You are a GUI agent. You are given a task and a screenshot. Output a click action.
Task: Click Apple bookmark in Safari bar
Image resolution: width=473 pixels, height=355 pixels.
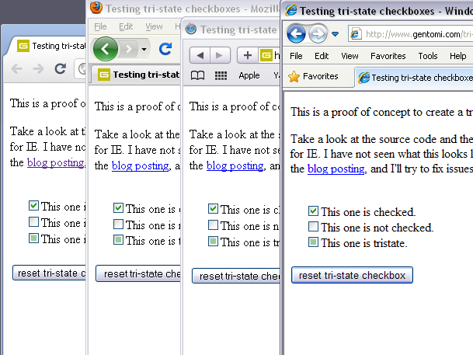tap(249, 75)
